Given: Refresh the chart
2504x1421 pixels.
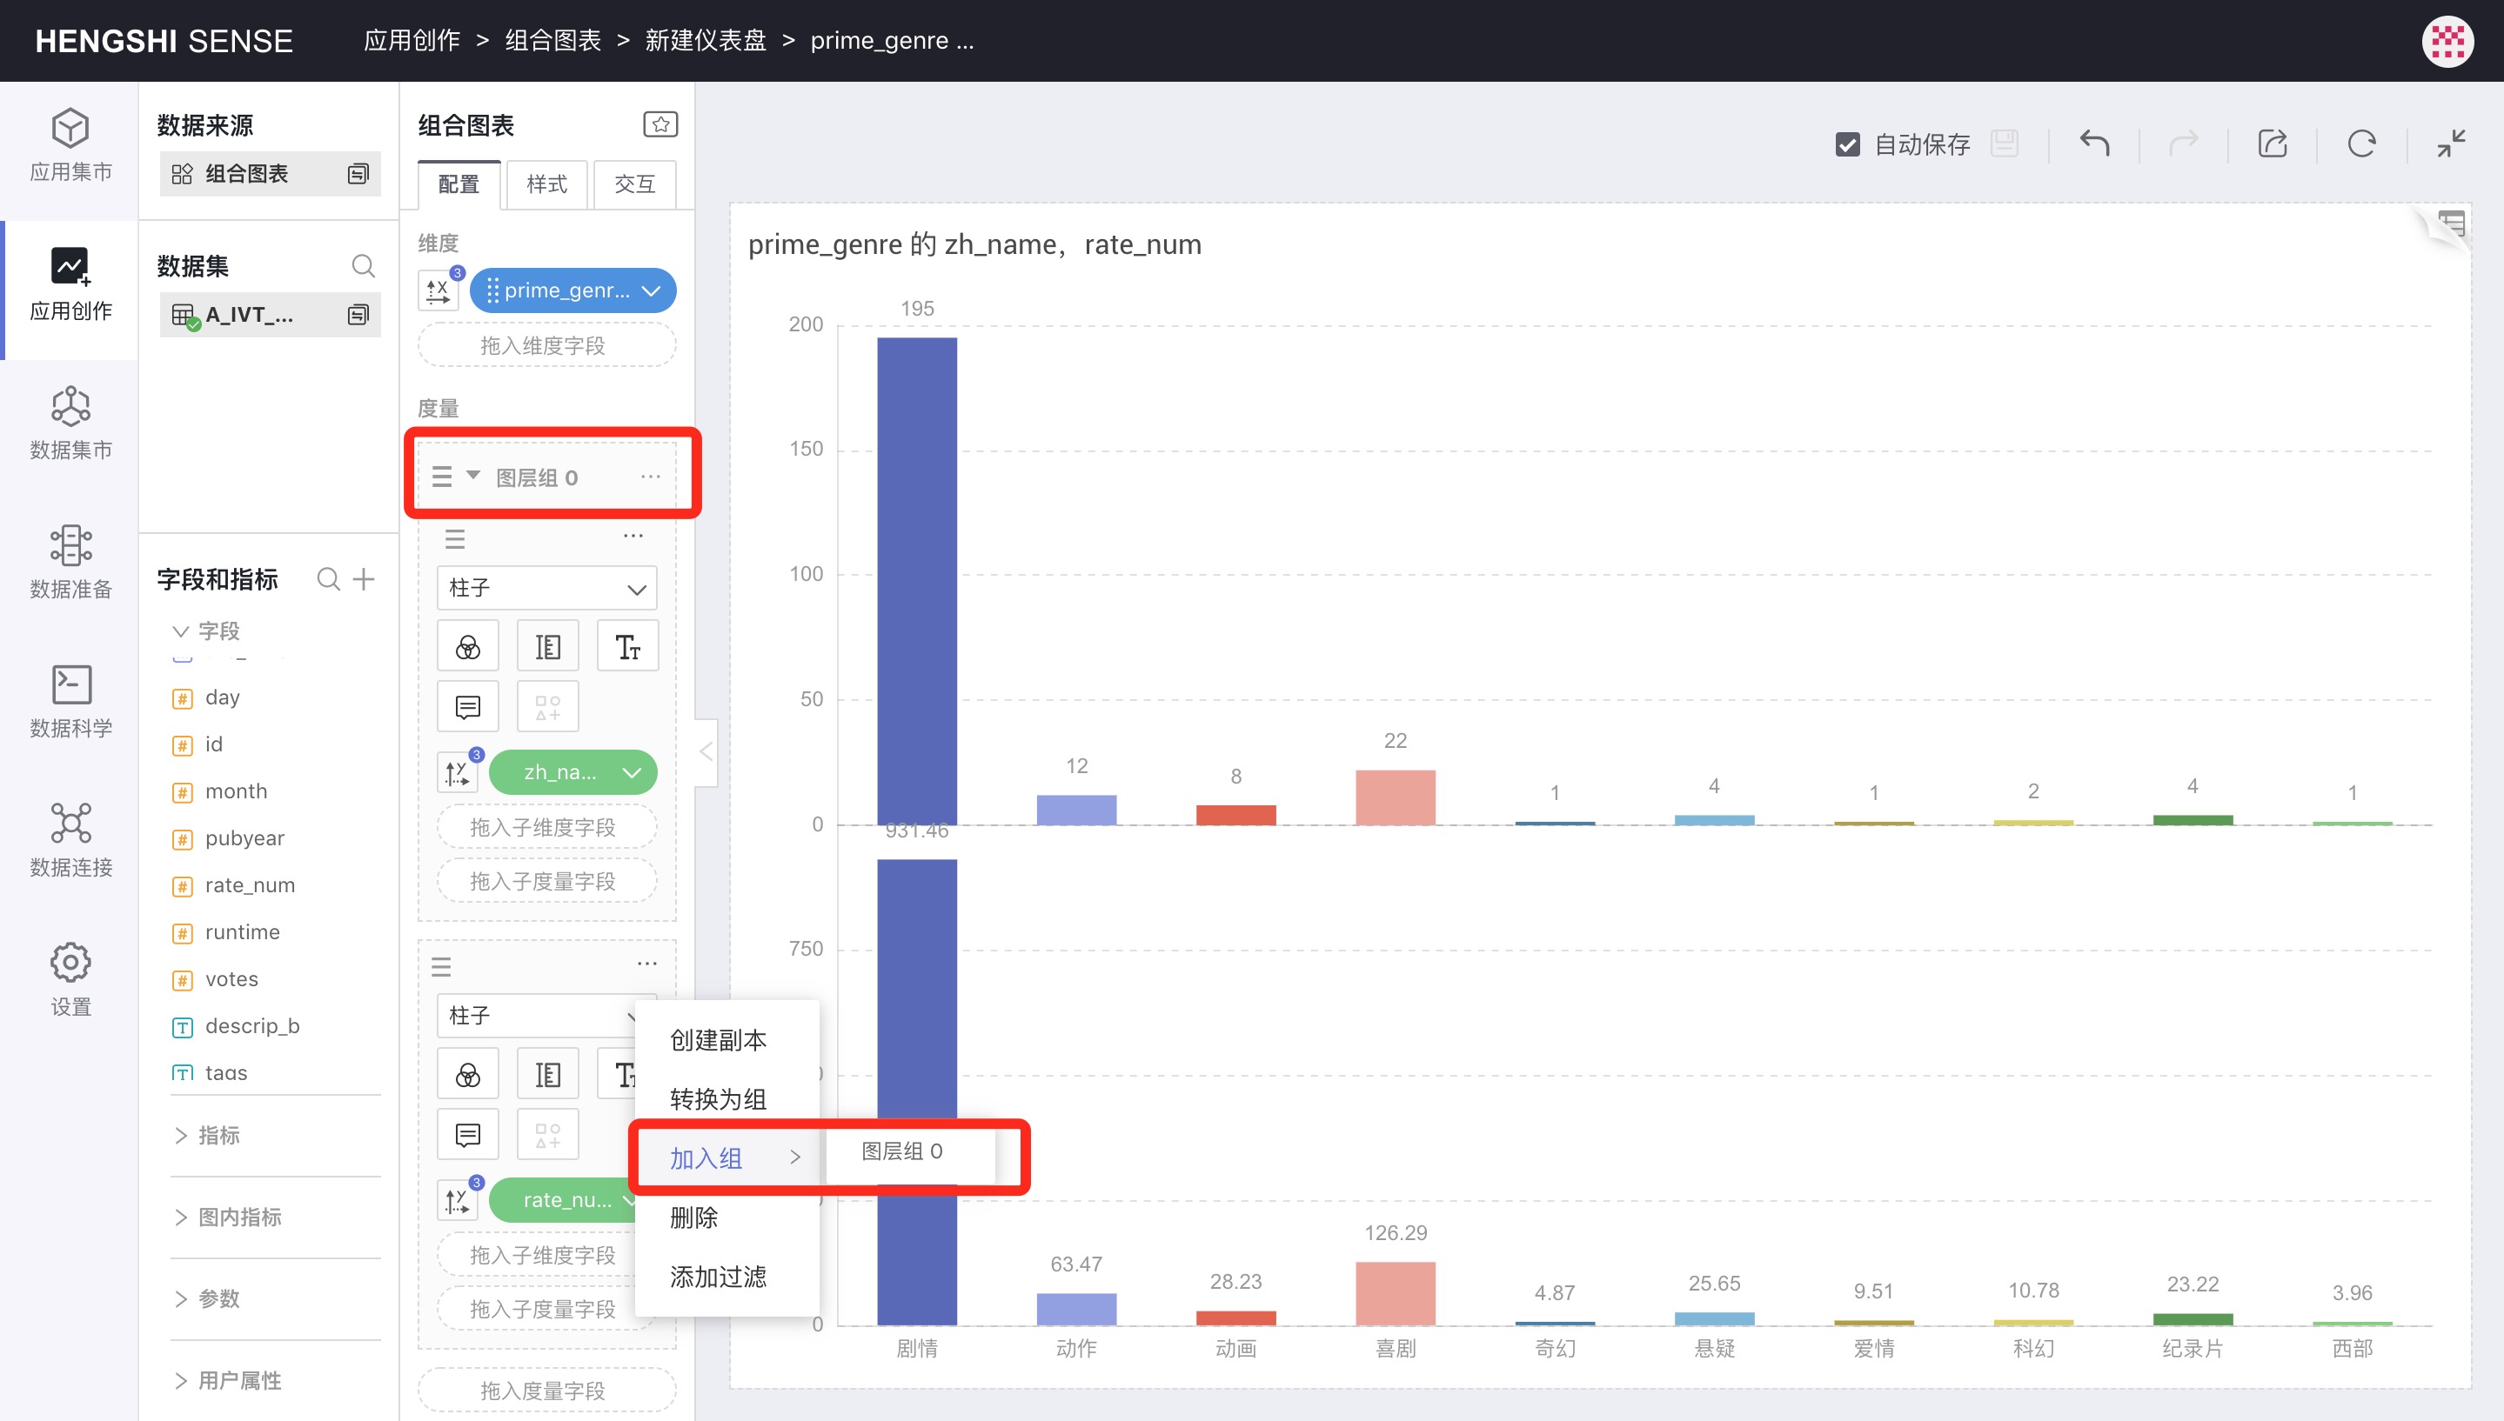Looking at the screenshot, I should tap(2361, 143).
